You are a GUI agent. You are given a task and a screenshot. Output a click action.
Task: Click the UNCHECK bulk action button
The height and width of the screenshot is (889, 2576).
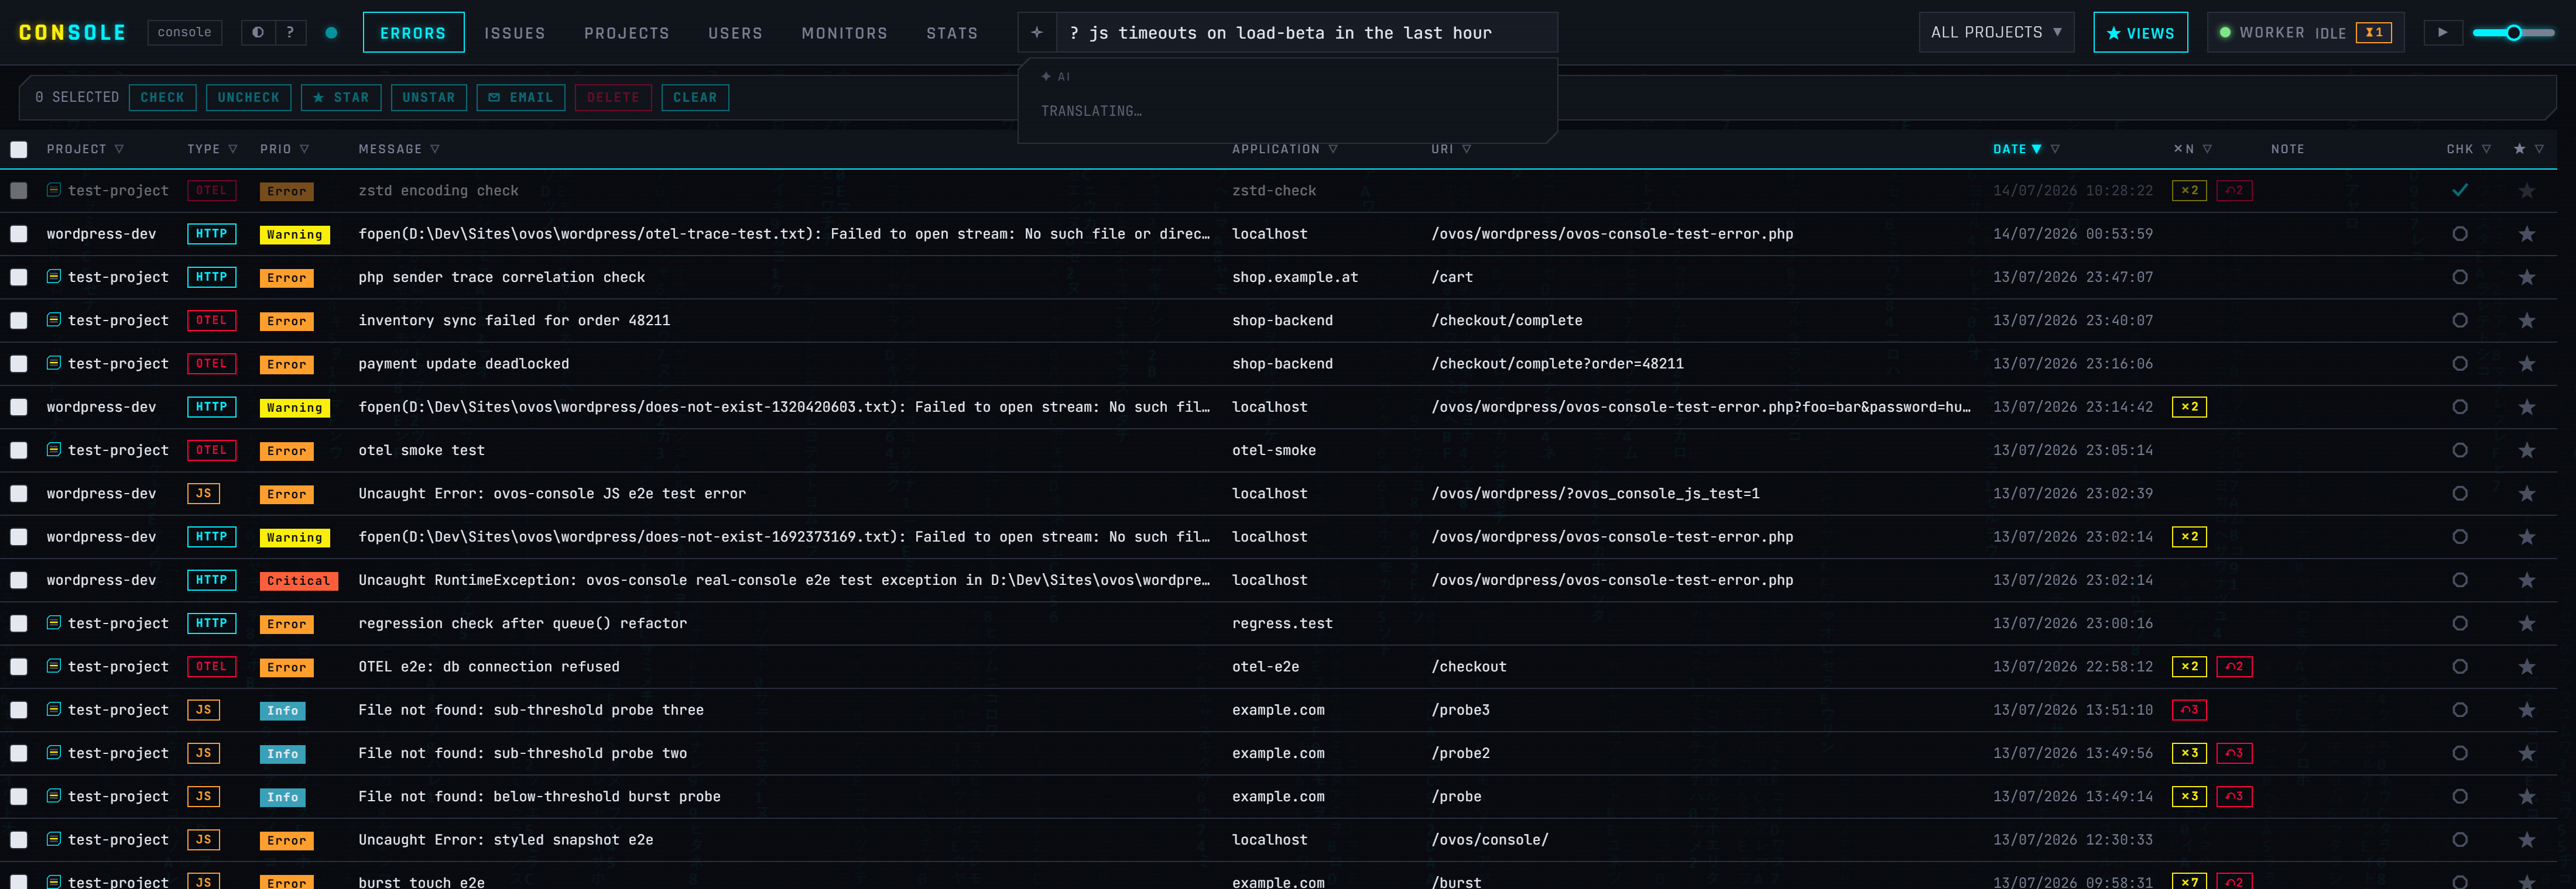[x=248, y=97]
